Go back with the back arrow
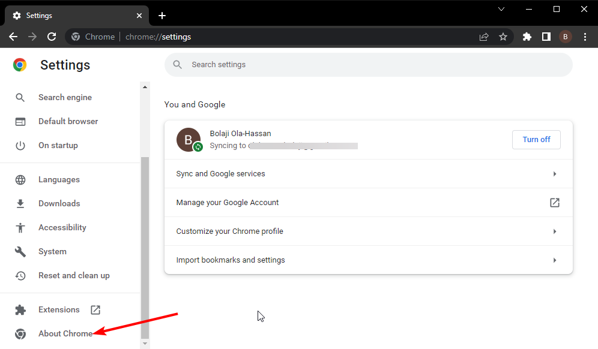 (13, 37)
